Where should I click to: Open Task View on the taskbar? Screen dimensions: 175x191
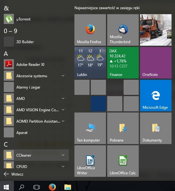(x=37, y=187)
